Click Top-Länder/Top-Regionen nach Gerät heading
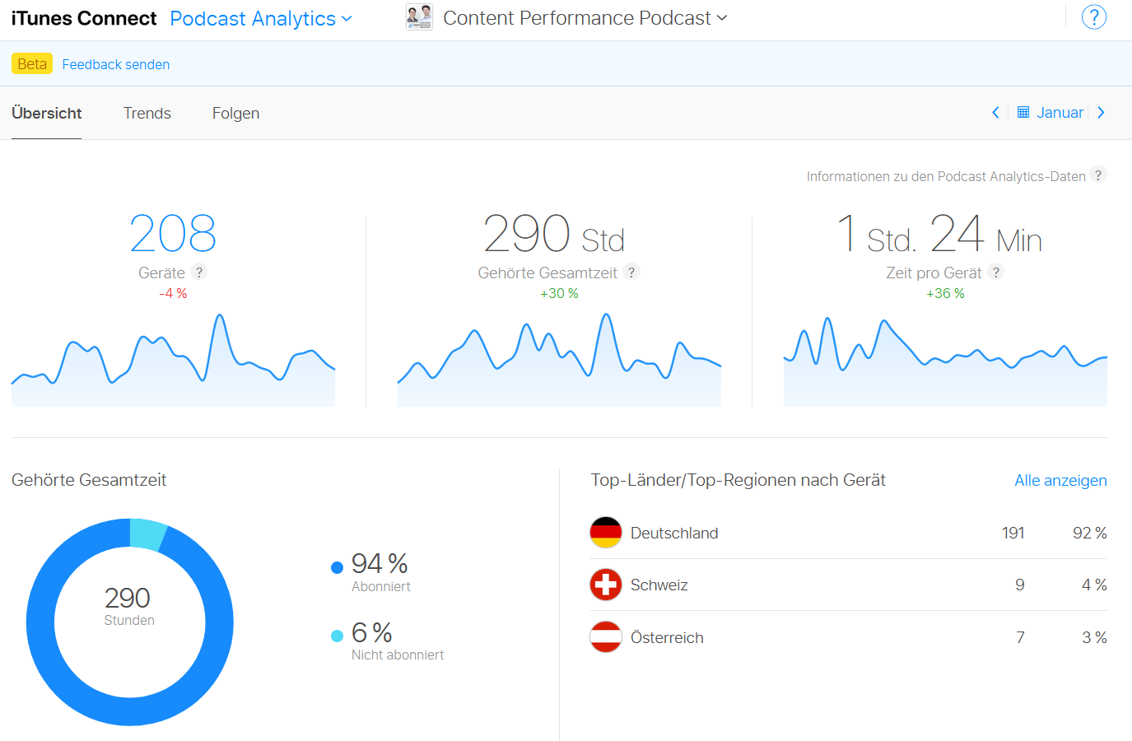Image resolution: width=1132 pixels, height=741 pixels. click(738, 480)
